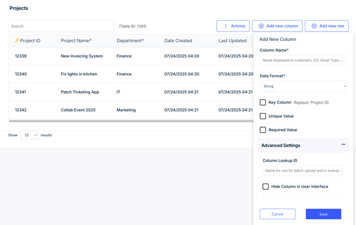This screenshot has height=225, width=356.
Task: Click into the table Search box
Action: point(61,26)
